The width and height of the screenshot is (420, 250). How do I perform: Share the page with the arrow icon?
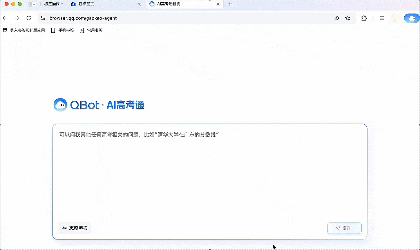click(337, 18)
